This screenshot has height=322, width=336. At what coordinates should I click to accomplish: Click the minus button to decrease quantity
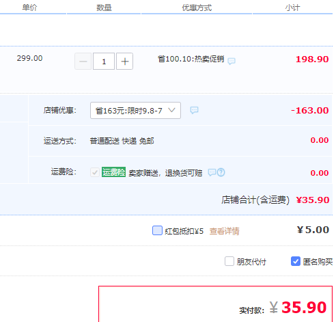click(x=83, y=62)
